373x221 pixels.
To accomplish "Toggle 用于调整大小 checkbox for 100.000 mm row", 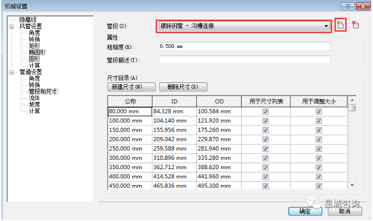I will point(319,121).
